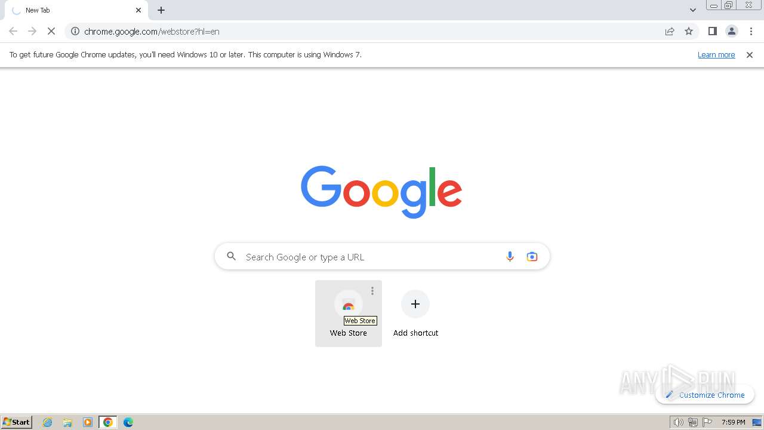Open Windows Media Player from taskbar
The height and width of the screenshot is (430, 764).
tap(88, 422)
